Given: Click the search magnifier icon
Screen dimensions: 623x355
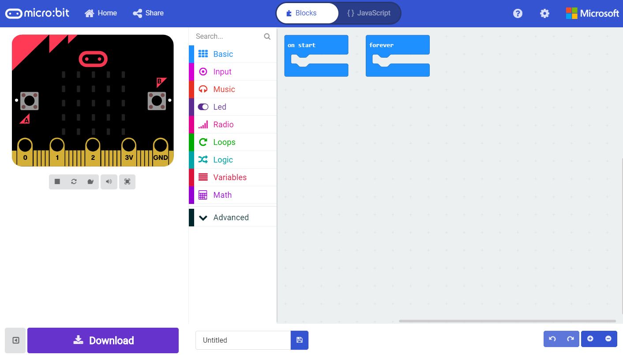Looking at the screenshot, I should pyautogui.click(x=267, y=37).
